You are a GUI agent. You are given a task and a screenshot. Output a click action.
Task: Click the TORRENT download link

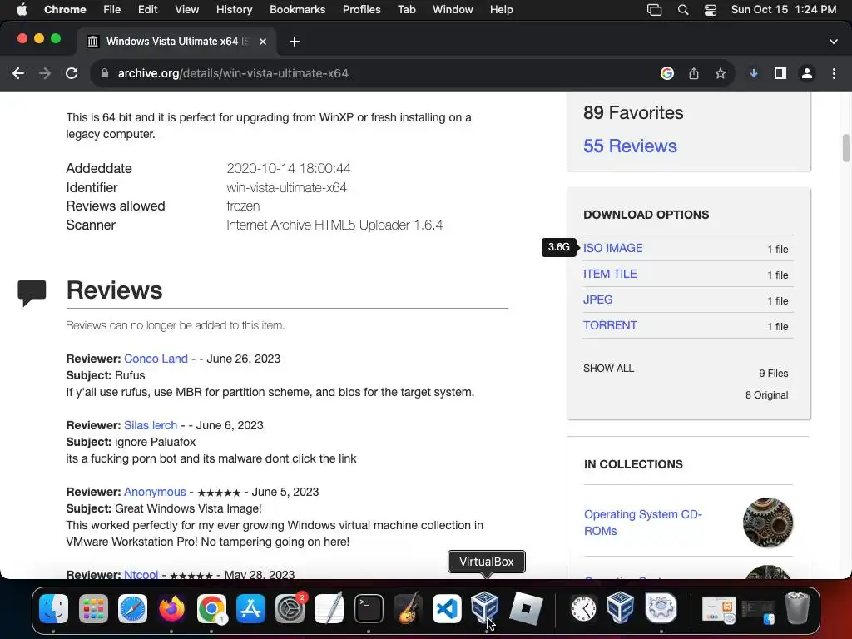point(610,325)
